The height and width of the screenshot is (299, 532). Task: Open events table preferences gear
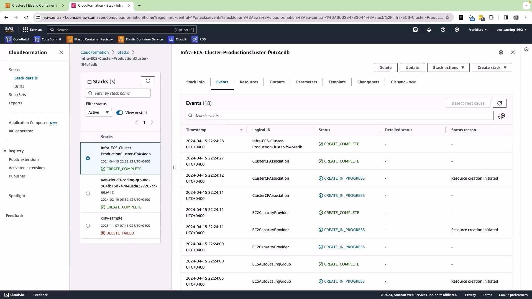point(503,116)
